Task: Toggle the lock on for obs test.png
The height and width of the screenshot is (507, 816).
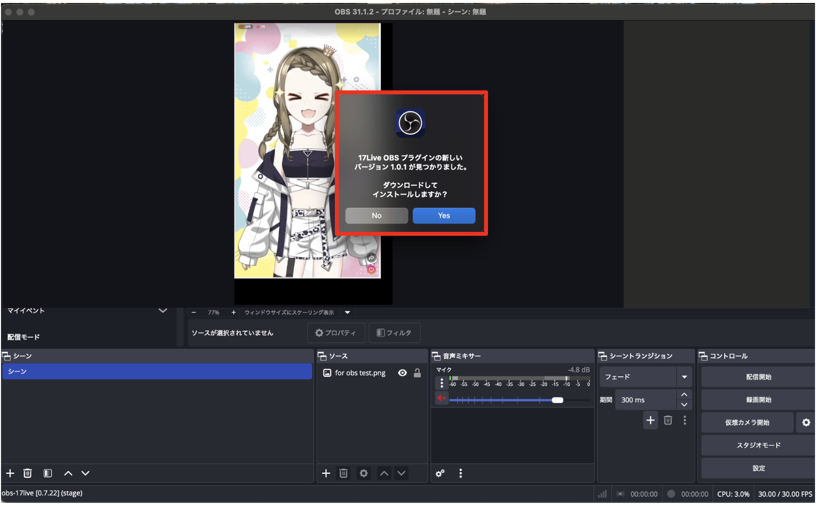Action: 417,373
